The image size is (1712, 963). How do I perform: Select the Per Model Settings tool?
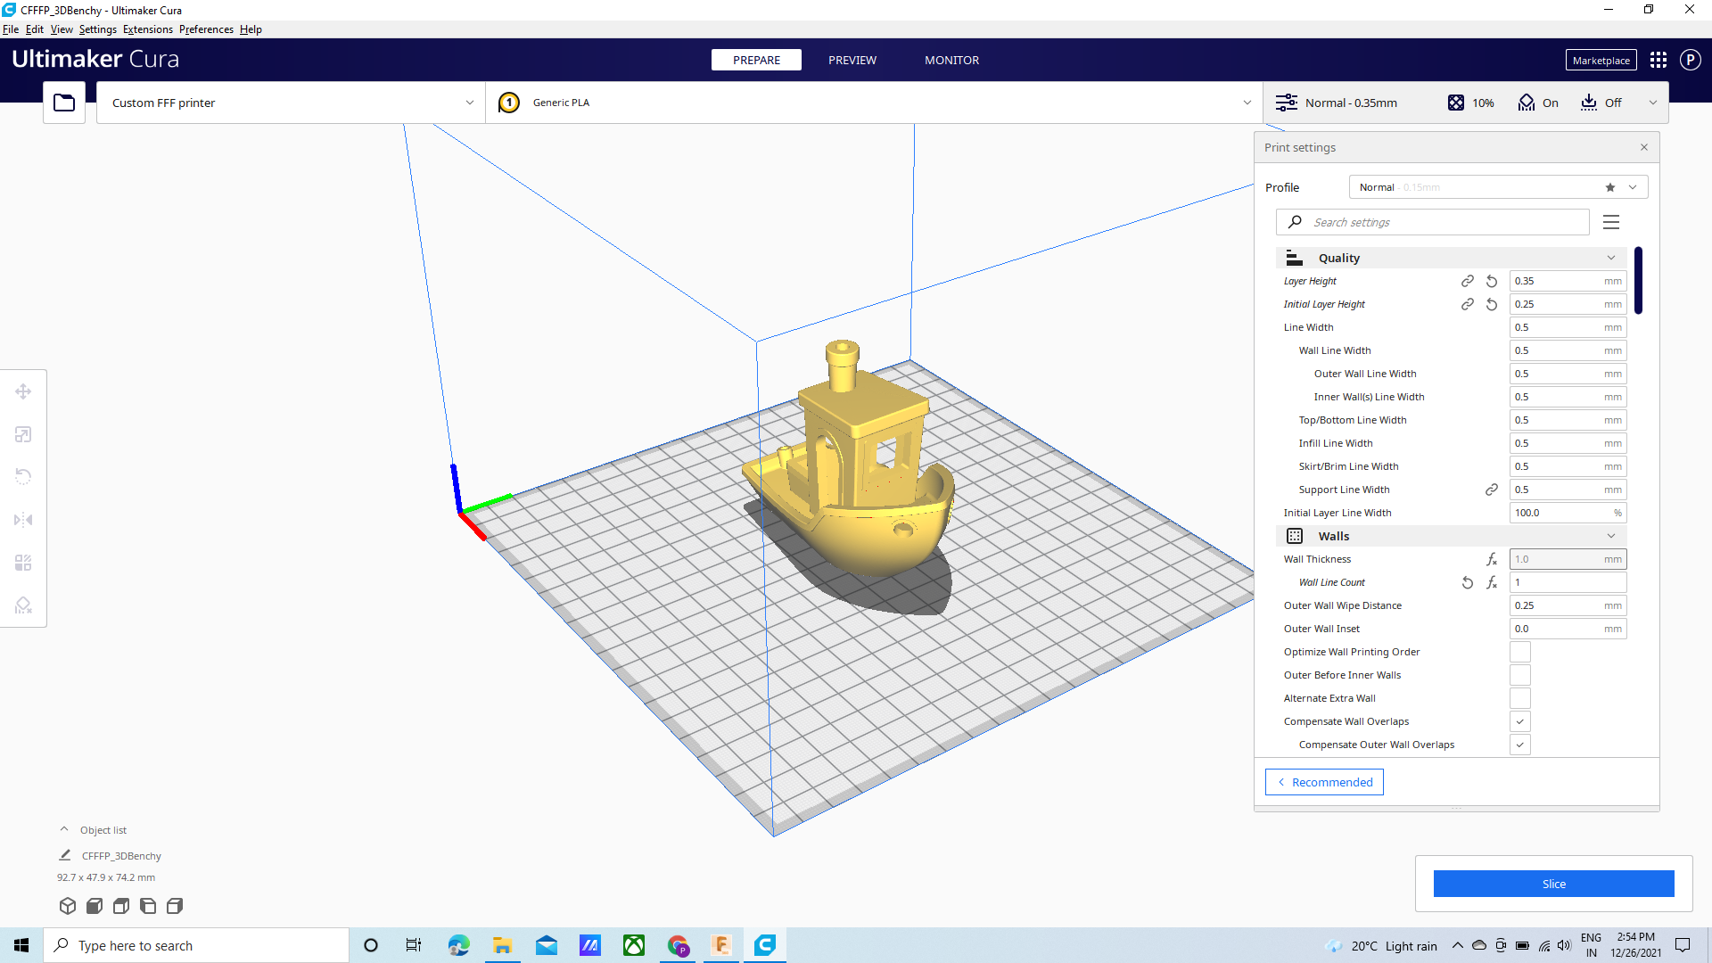23,563
